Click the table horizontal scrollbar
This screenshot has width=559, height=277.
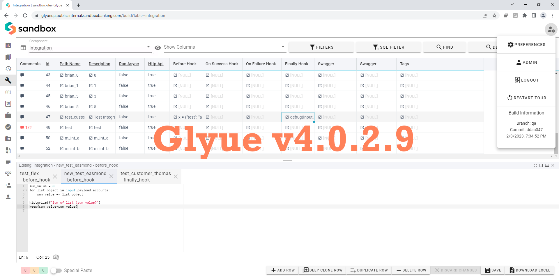tap(285, 156)
